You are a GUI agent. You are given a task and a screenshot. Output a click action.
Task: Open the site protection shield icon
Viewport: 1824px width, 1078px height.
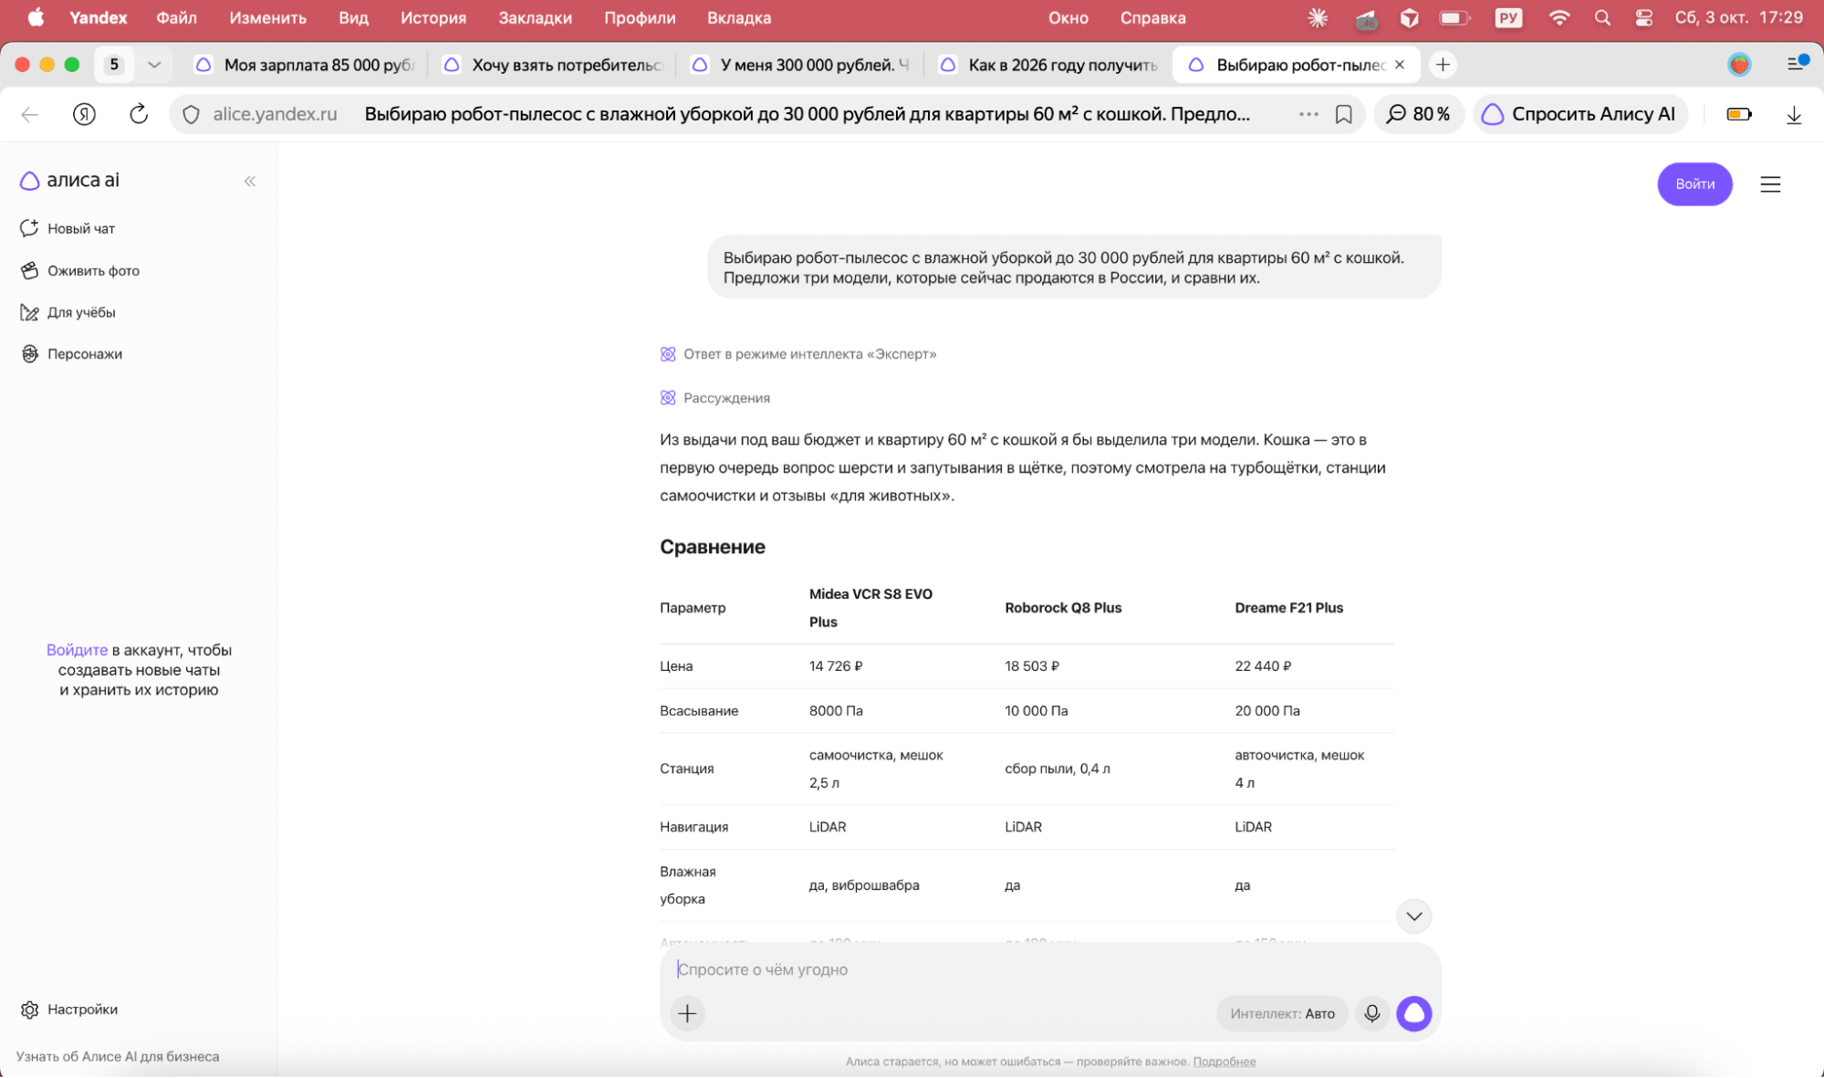coord(191,114)
